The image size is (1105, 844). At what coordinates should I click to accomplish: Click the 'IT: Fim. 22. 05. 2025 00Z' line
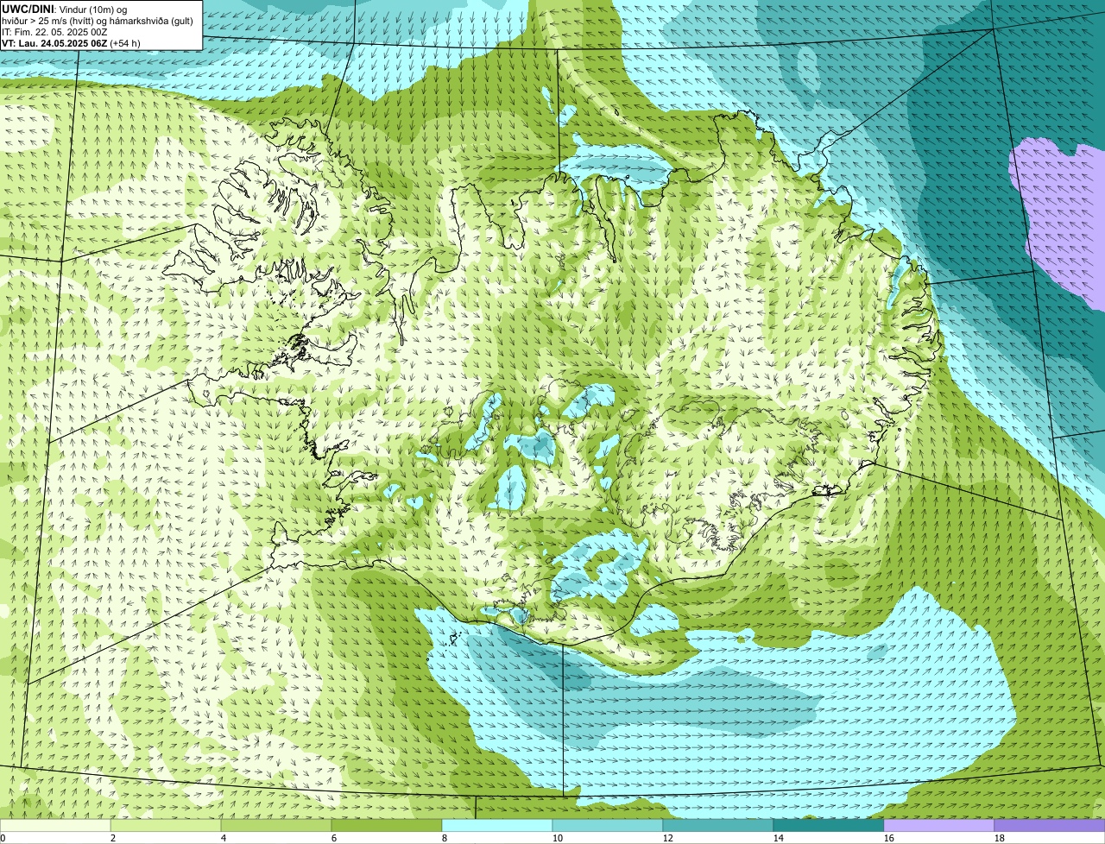[54, 31]
